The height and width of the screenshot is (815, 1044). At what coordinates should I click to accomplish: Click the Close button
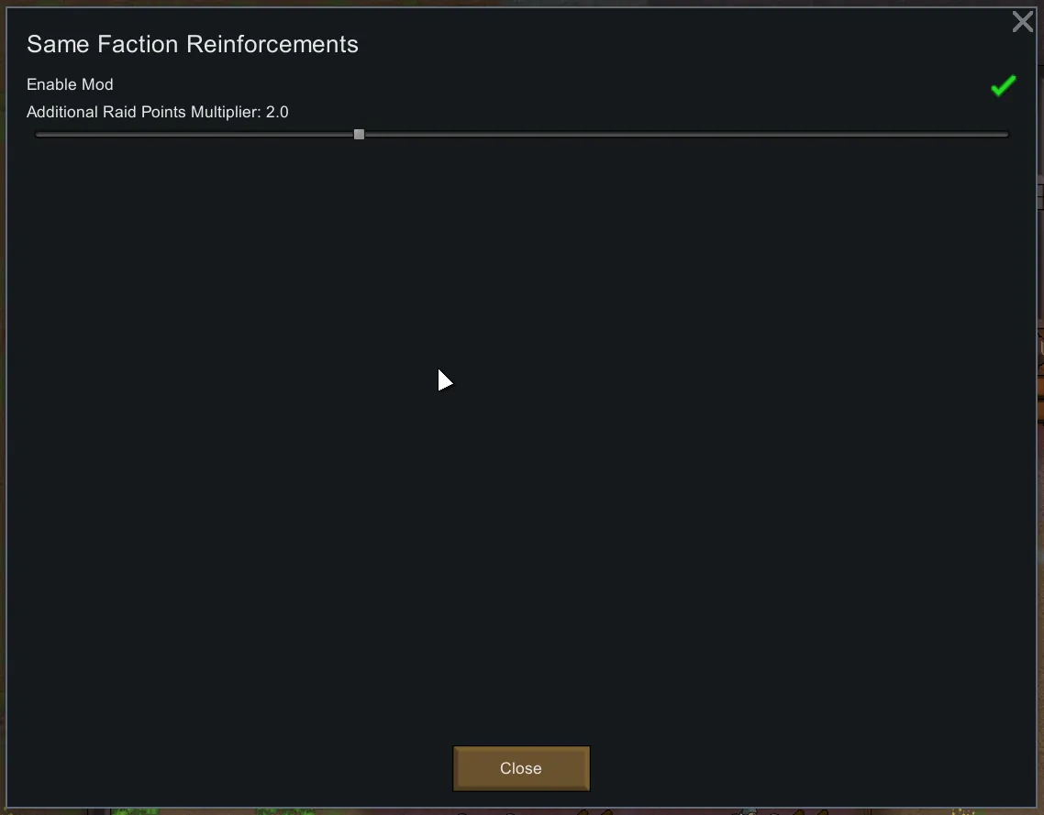521,768
